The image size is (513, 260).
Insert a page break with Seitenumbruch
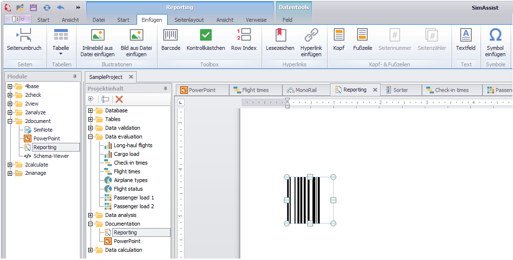coord(24,40)
